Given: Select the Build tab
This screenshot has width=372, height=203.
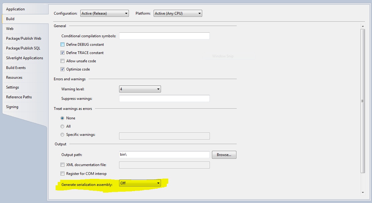Looking at the screenshot, I should [25, 19].
